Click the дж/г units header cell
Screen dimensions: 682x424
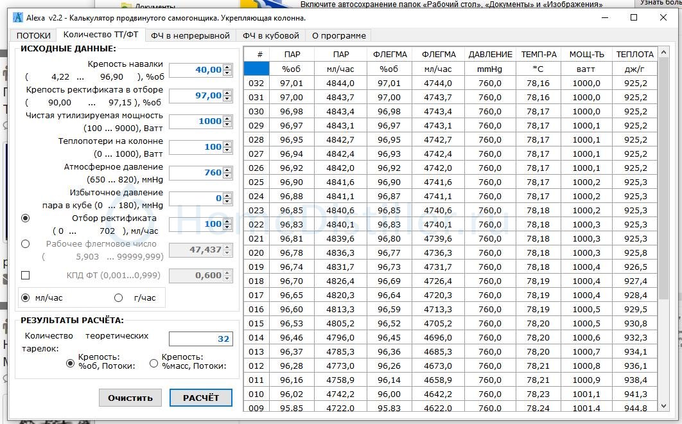[635, 69]
